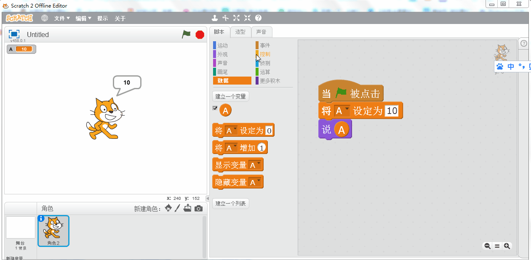Open variable dropdown in 将A增加 block
This screenshot has height=260, width=531.
point(232,148)
